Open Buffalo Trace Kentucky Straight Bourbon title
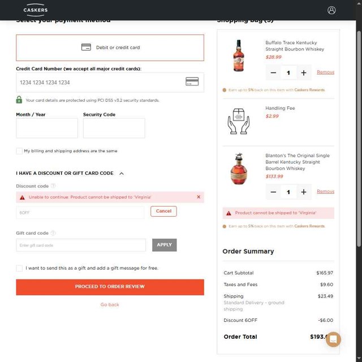 point(295,46)
